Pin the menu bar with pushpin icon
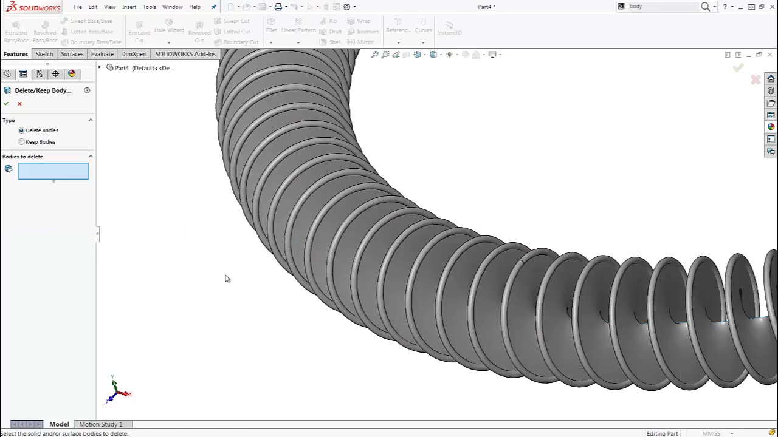Image resolution: width=778 pixels, height=437 pixels. [213, 7]
